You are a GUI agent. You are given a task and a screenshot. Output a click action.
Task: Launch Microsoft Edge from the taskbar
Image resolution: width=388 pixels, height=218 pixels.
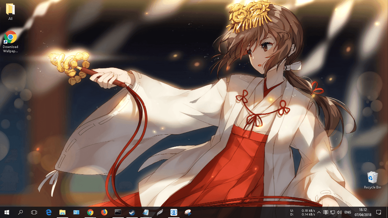point(49,212)
